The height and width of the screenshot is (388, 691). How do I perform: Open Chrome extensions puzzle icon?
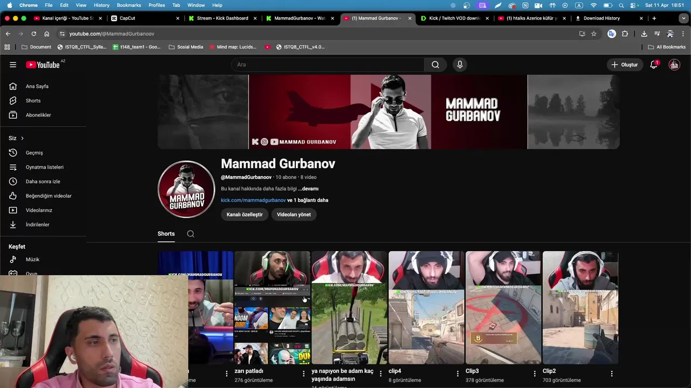pos(625,33)
